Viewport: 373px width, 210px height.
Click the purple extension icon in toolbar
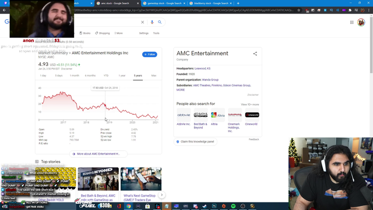(344, 10)
